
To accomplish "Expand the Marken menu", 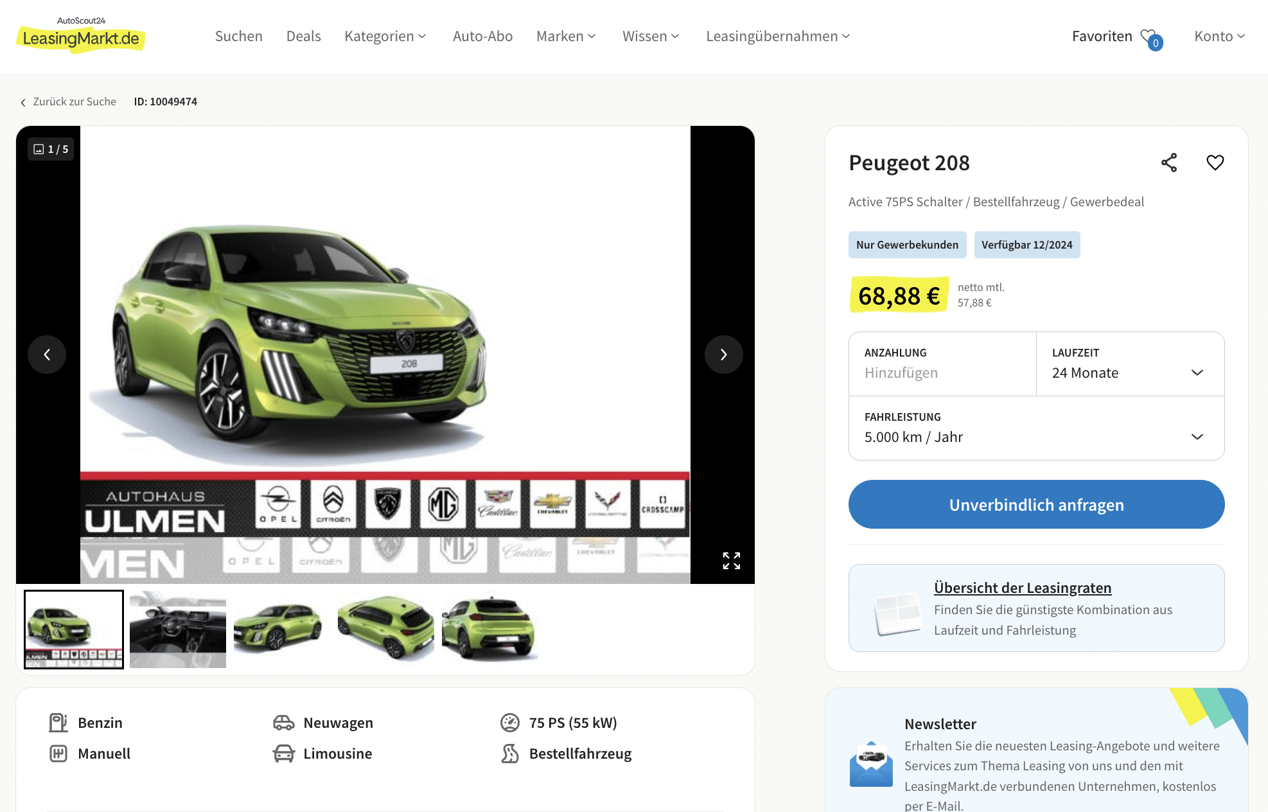I will [566, 36].
